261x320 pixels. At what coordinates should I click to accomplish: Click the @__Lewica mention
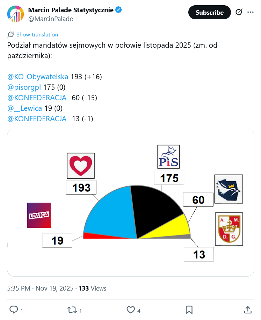tap(24, 108)
